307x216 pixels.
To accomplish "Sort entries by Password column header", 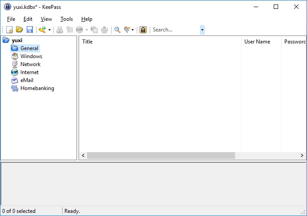I will (294, 42).
